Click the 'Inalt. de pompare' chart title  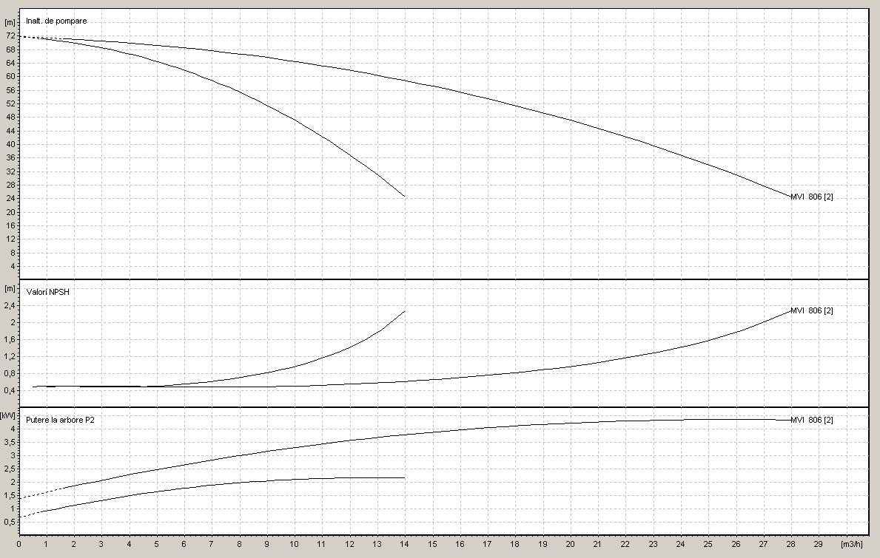(x=56, y=21)
